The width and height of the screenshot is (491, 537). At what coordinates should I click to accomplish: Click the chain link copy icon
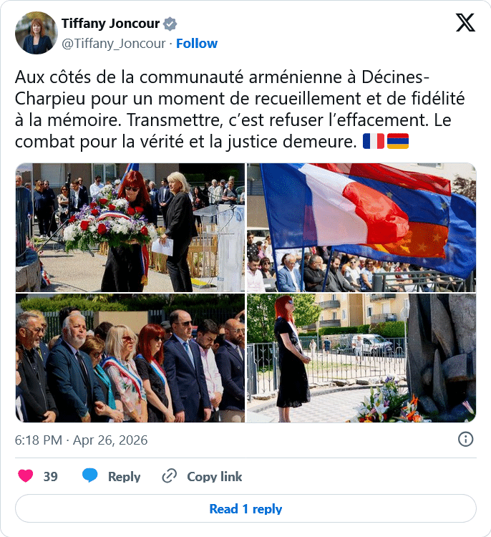click(x=169, y=476)
